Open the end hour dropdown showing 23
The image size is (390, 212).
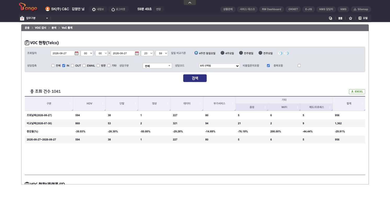147,53
